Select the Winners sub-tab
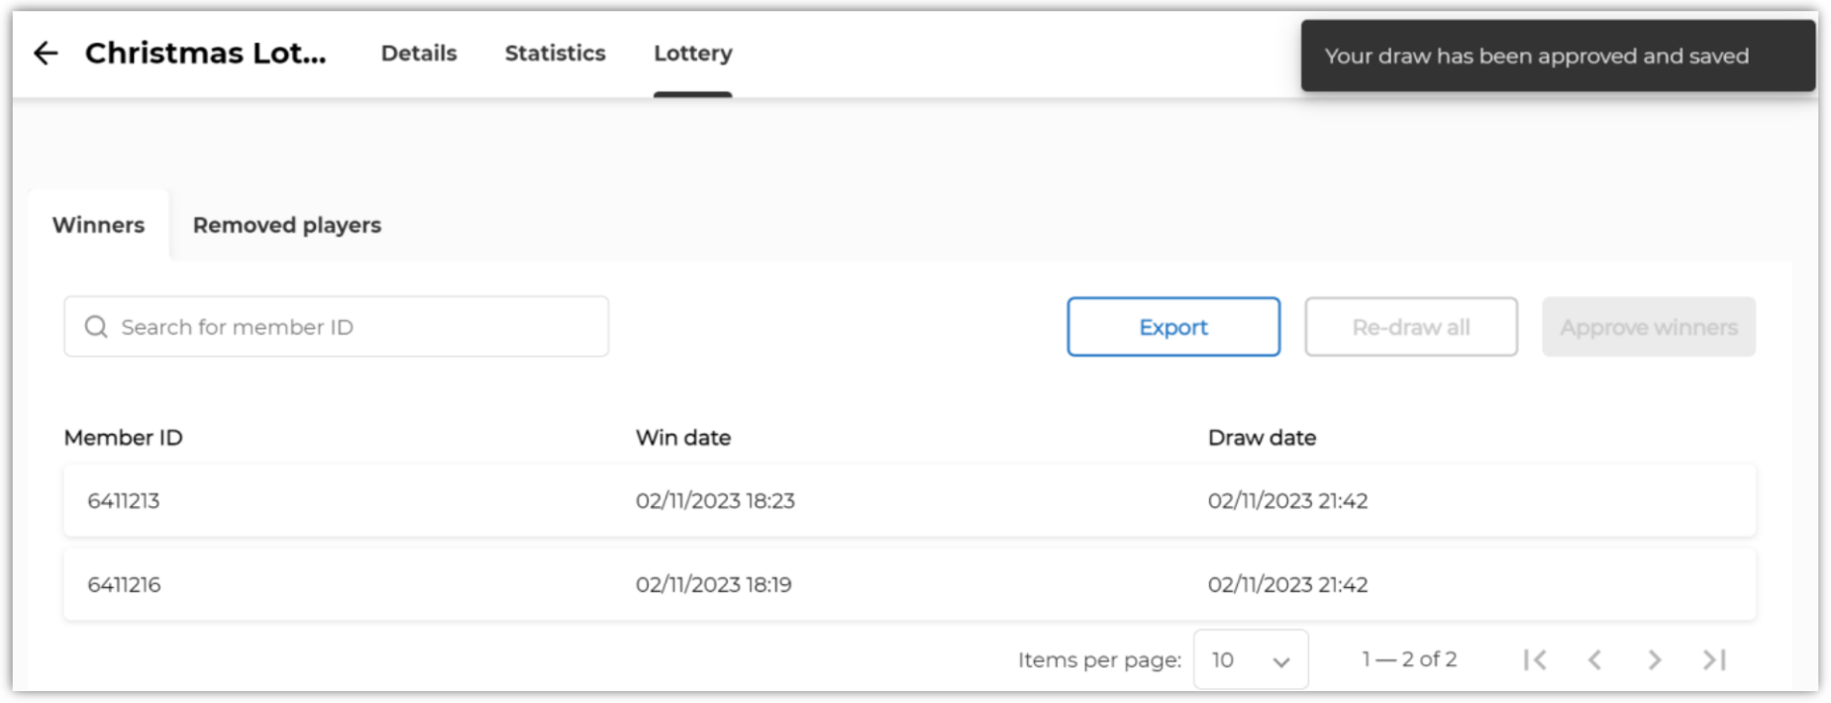 point(98,225)
